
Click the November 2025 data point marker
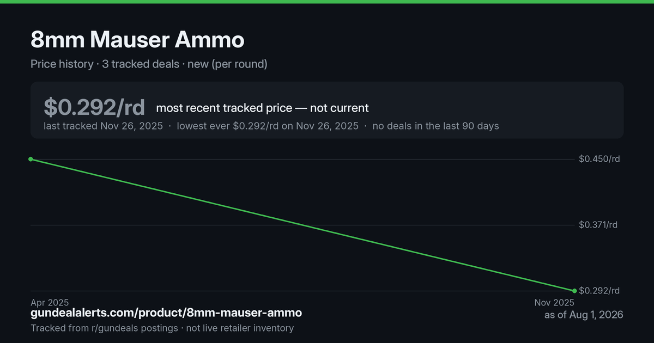pos(574,291)
